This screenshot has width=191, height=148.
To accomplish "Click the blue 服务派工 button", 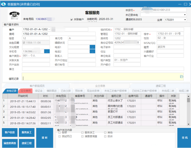I will tap(26, 132).
